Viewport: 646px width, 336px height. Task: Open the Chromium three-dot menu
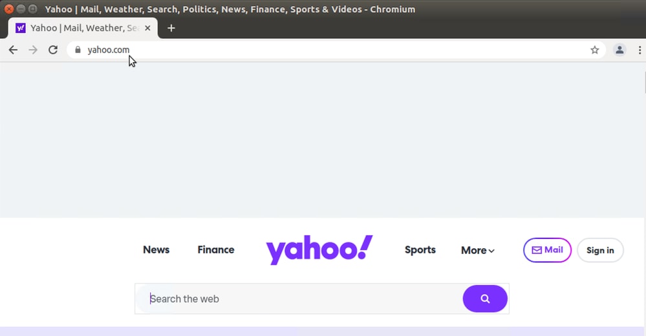pos(640,50)
